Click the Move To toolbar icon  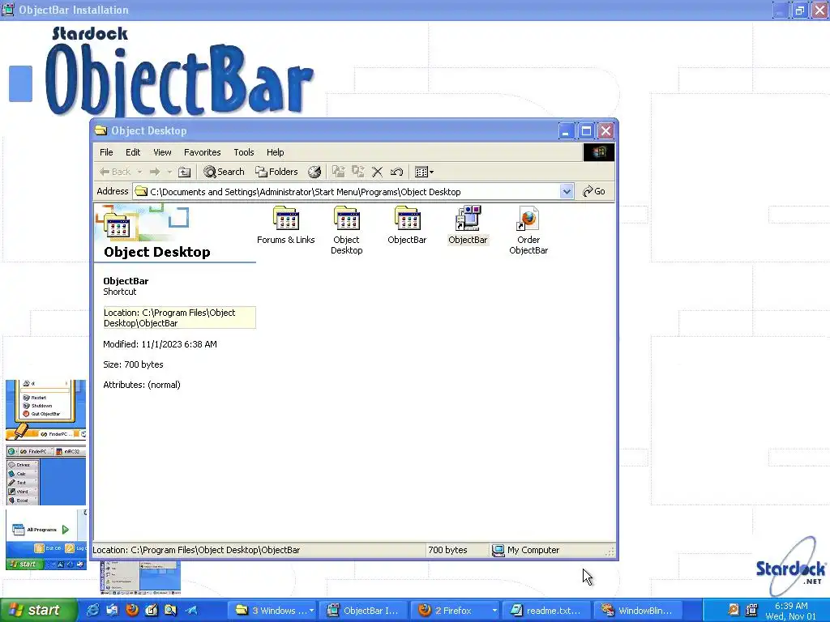[x=338, y=172]
